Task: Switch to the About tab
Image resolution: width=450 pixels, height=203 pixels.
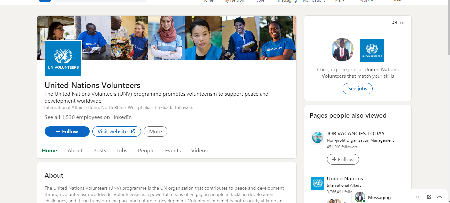Action: (x=75, y=150)
